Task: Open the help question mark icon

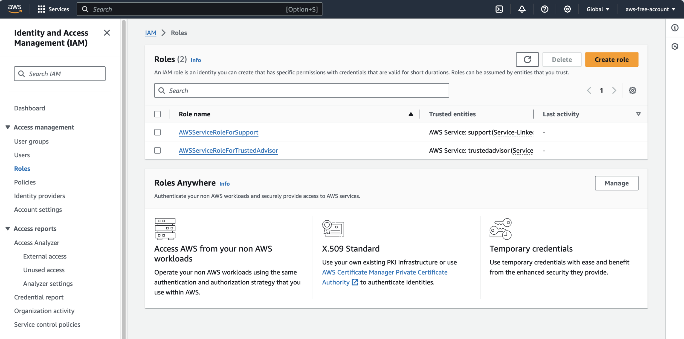Action: click(x=544, y=9)
